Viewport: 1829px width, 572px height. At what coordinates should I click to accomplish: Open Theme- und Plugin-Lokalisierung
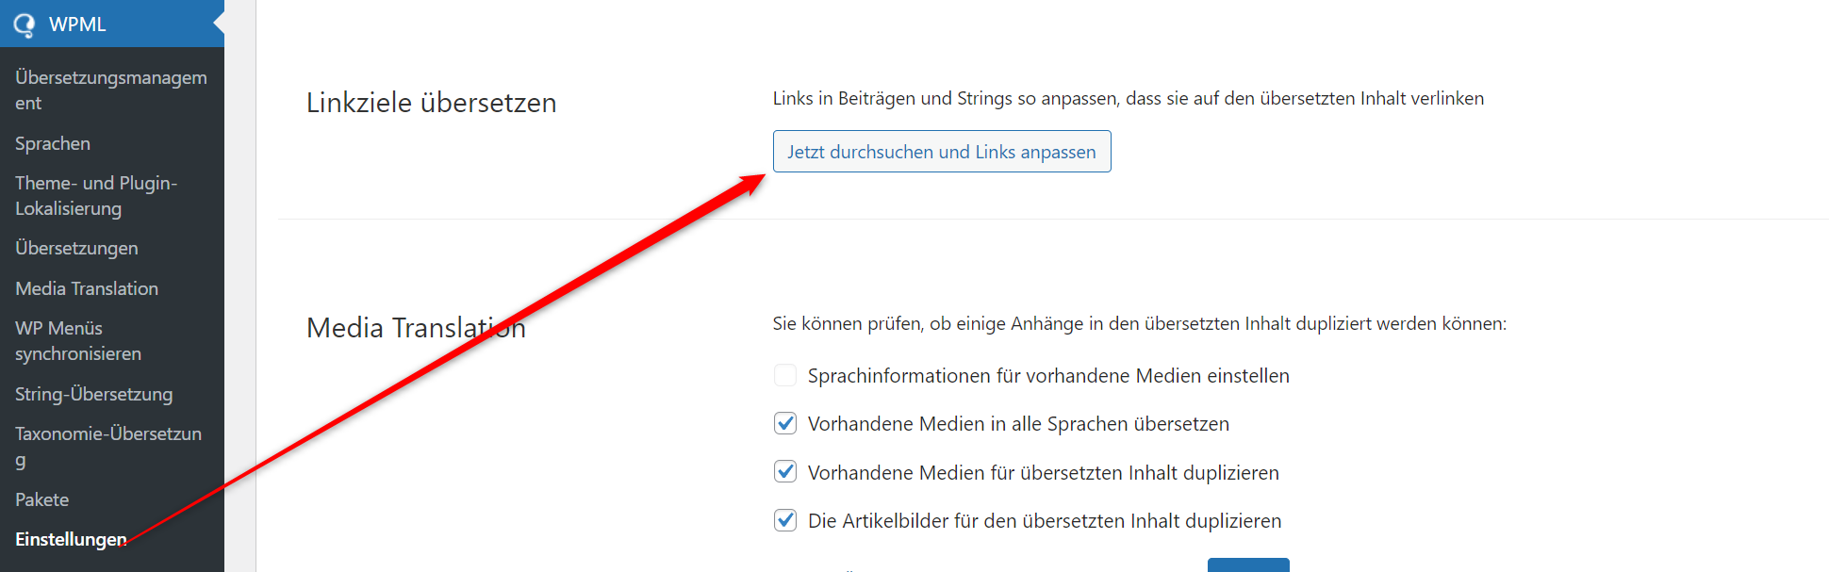pos(96,196)
